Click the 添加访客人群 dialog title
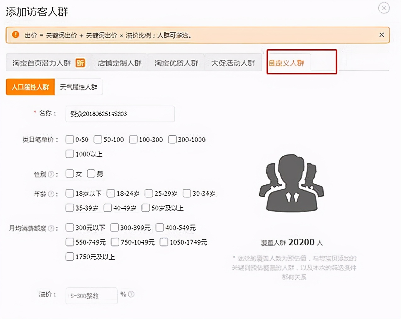401x319 pixels. coord(37,12)
